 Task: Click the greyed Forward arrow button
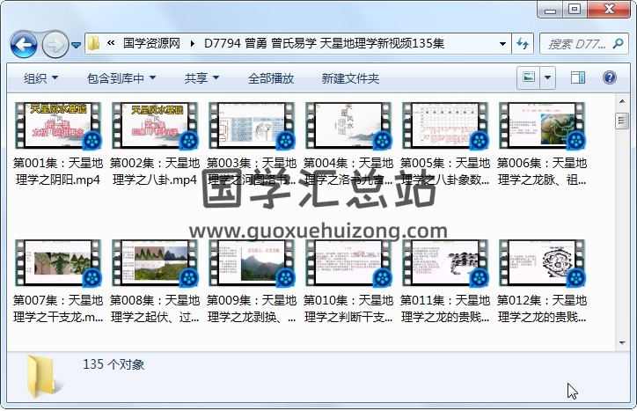(55, 44)
